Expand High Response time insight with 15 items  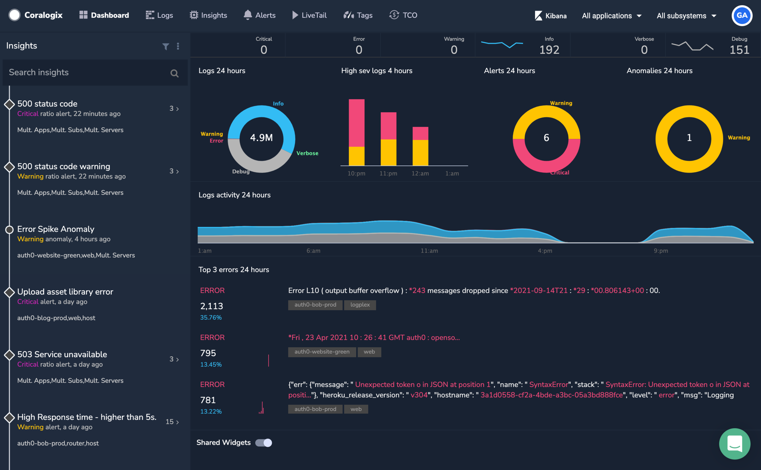coord(177,422)
